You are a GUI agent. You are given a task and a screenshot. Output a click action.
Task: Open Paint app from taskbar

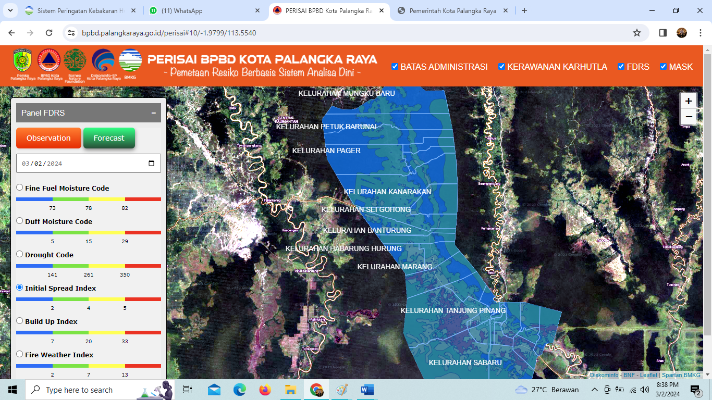[342, 390]
